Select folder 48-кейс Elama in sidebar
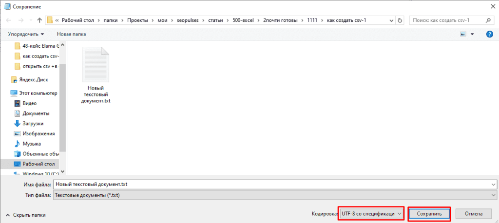This screenshot has width=499, height=223. coord(37,46)
